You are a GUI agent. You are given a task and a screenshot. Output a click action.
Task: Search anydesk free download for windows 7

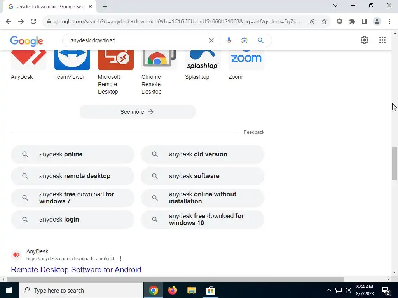(73, 198)
